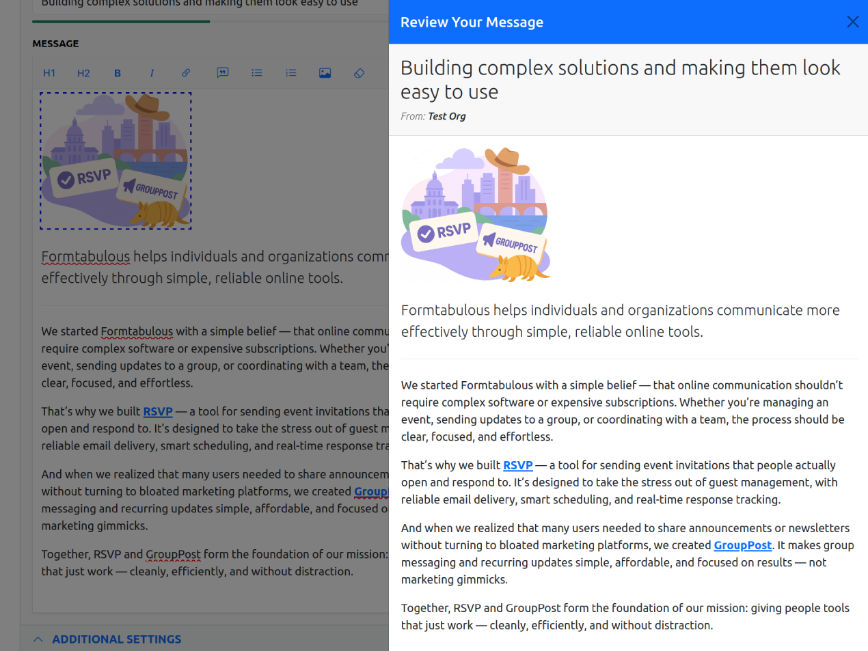Apply Heading 1 format in editor toolbar

(49, 73)
